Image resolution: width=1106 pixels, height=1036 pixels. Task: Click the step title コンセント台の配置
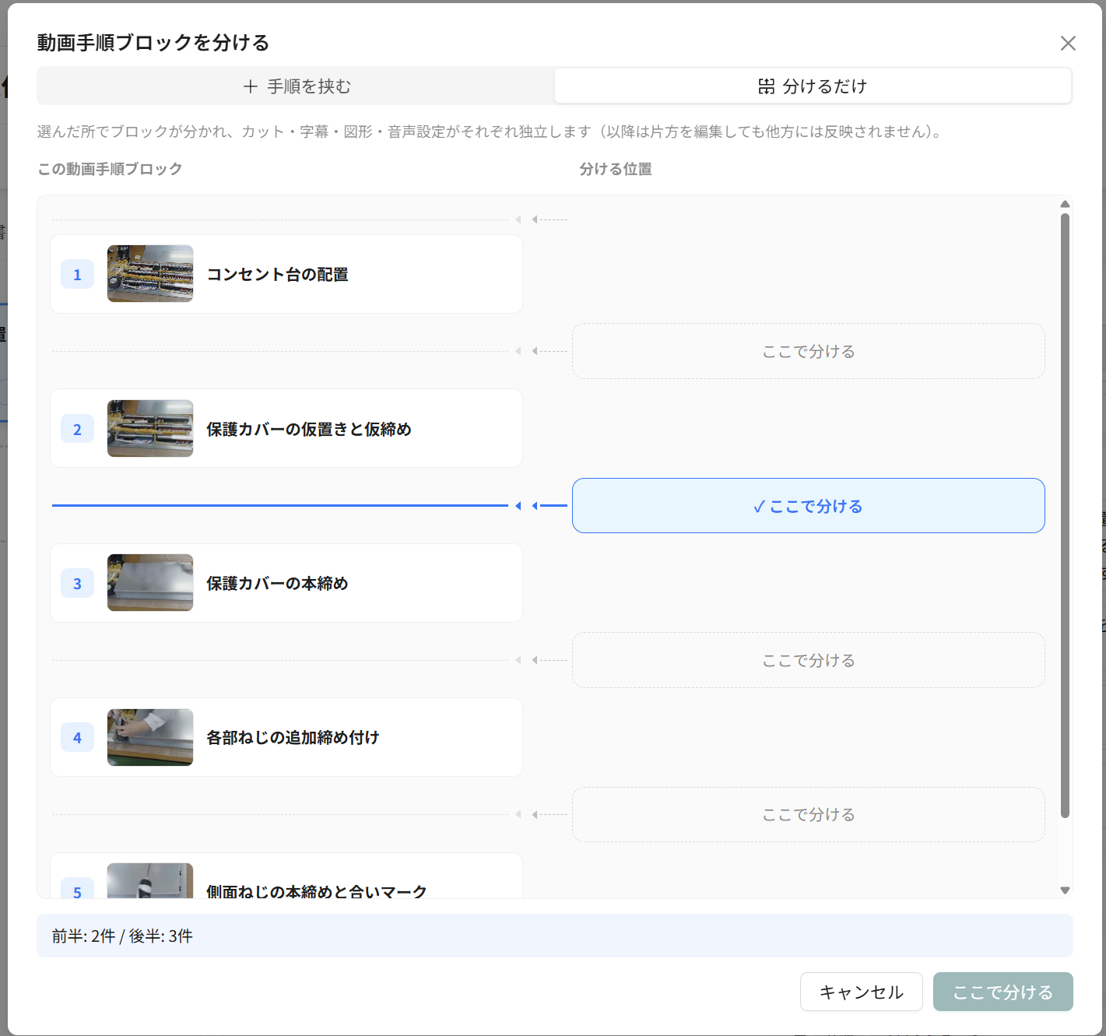click(x=277, y=274)
